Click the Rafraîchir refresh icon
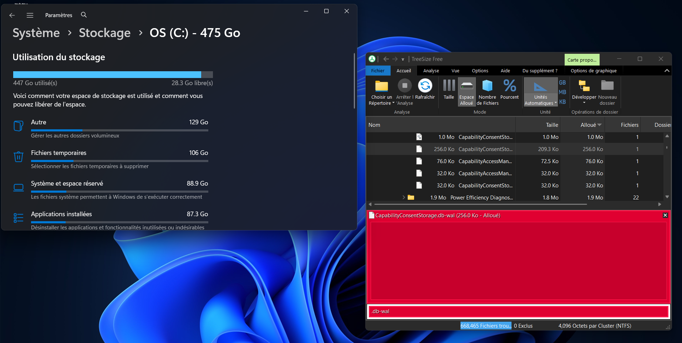The image size is (682, 343). pyautogui.click(x=425, y=86)
